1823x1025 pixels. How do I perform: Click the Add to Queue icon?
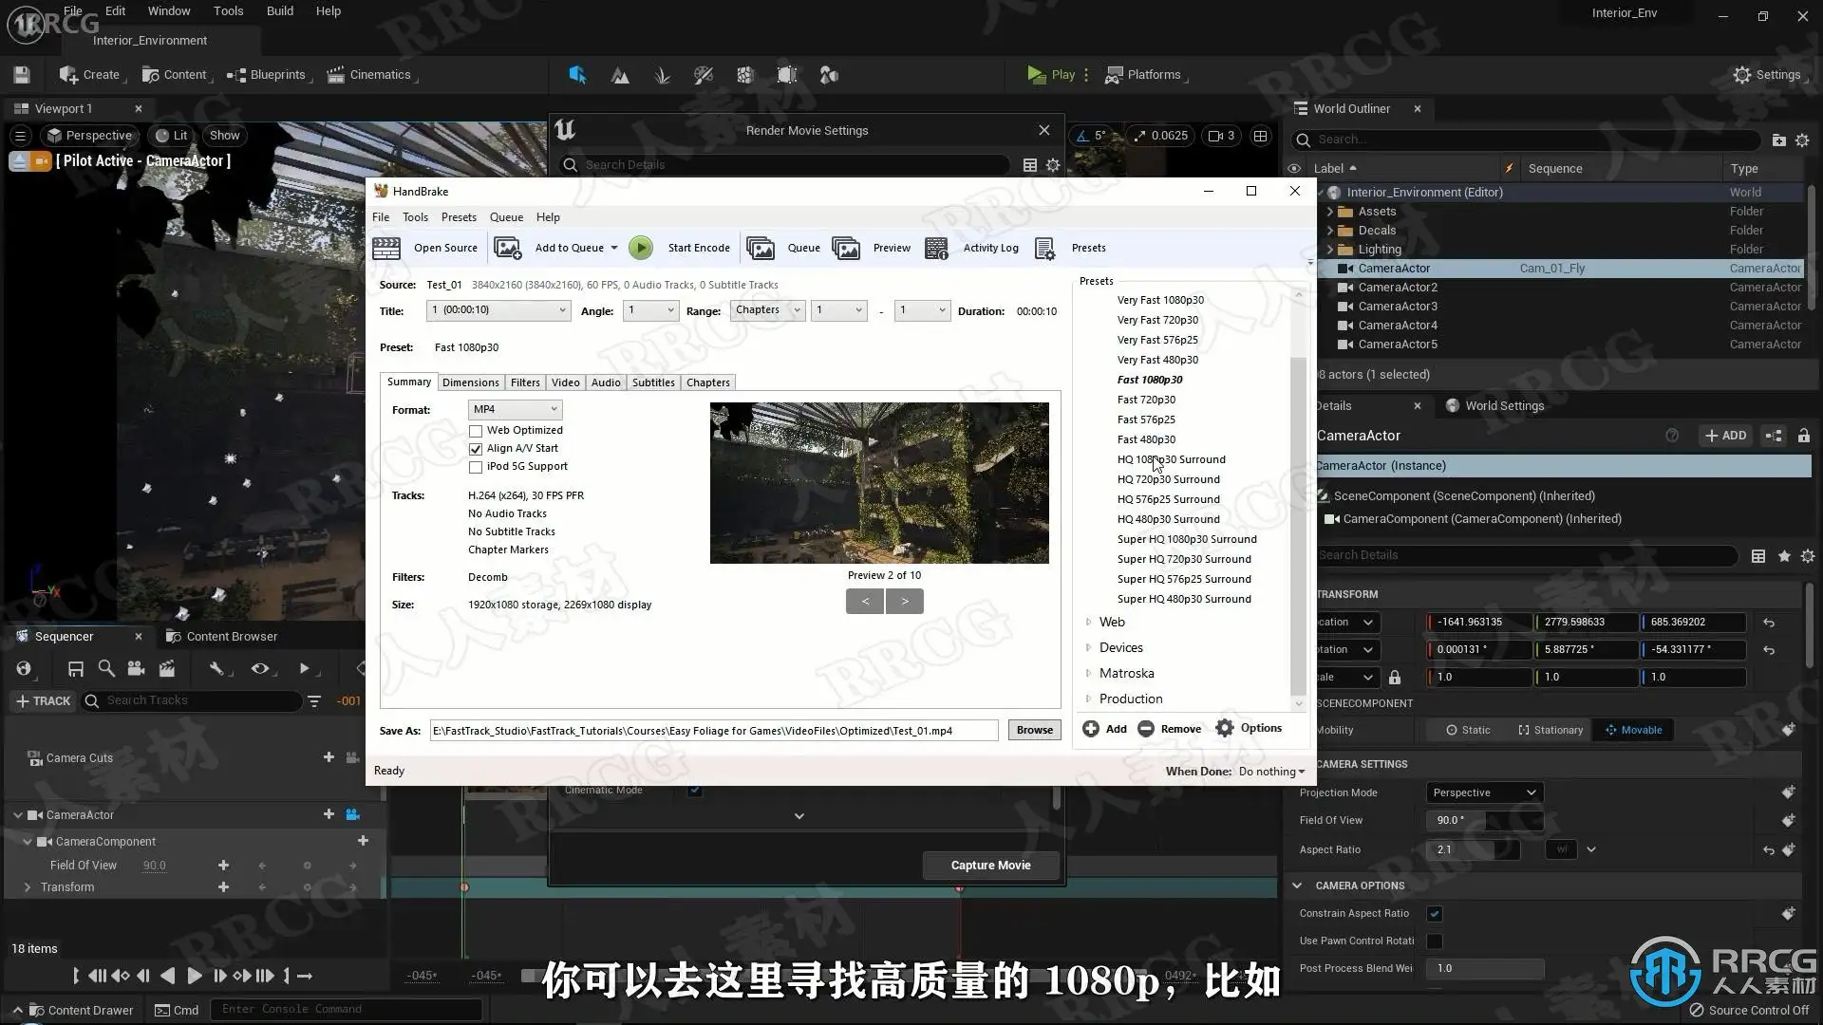(x=508, y=249)
